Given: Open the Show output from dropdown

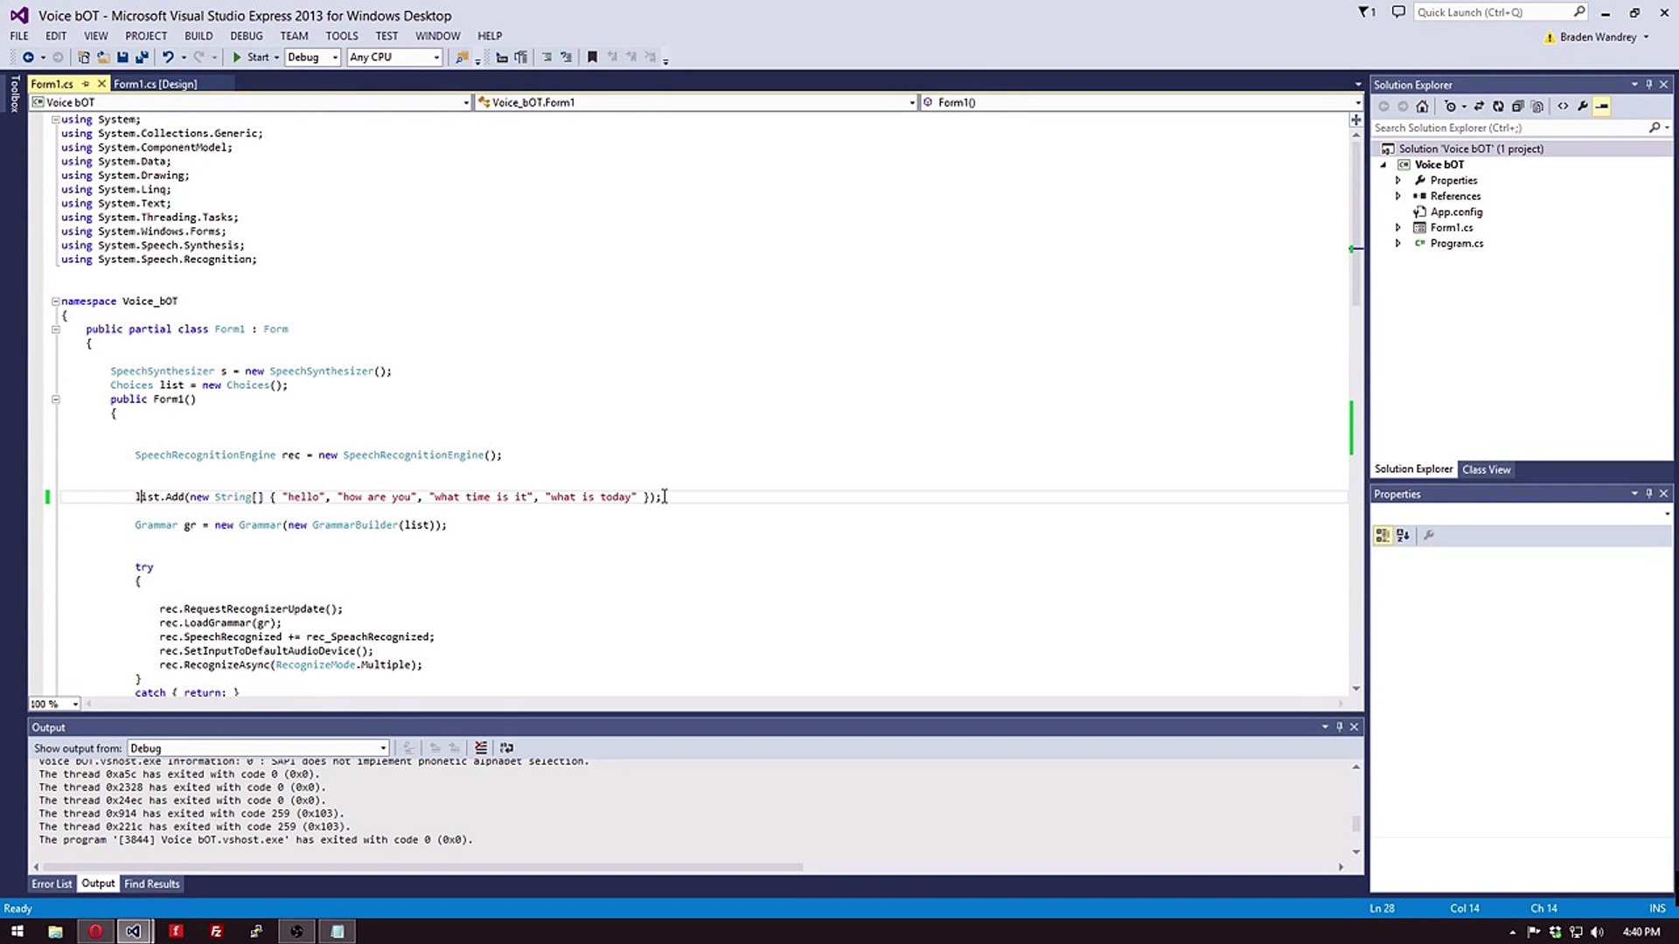Looking at the screenshot, I should [x=258, y=748].
